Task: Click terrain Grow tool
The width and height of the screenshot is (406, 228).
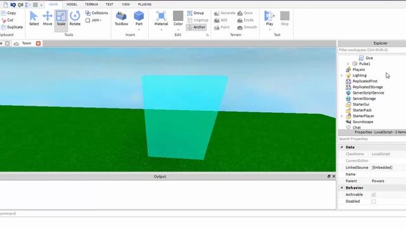Action: (245, 13)
